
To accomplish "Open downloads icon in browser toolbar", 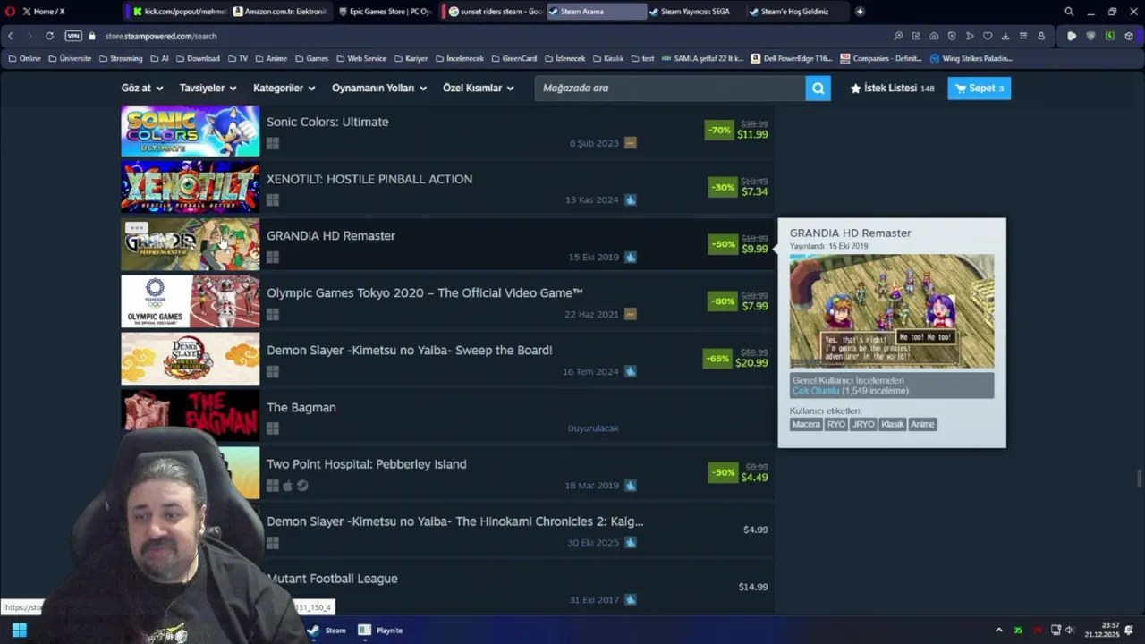I will (1005, 36).
